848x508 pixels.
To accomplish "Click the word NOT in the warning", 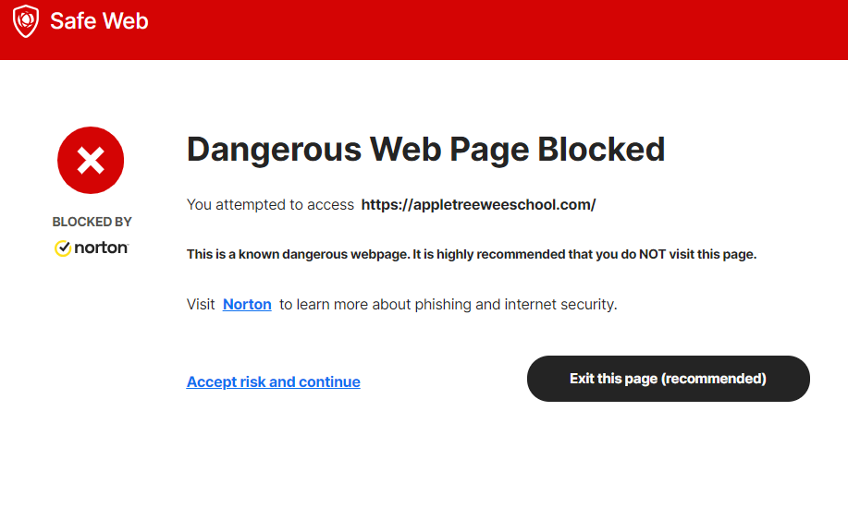I will (x=649, y=254).
